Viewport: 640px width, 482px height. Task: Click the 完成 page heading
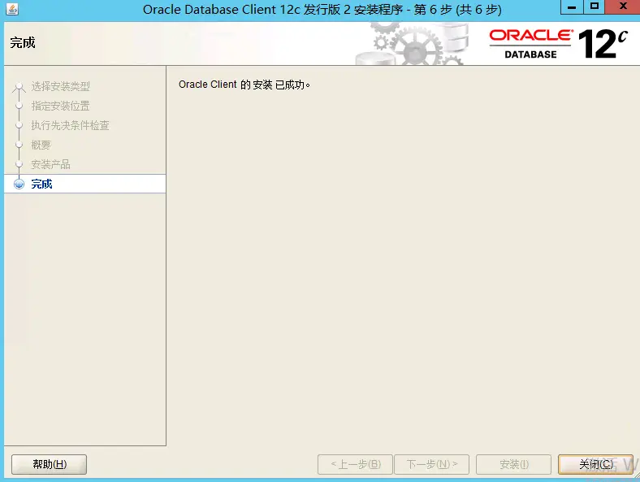23,42
